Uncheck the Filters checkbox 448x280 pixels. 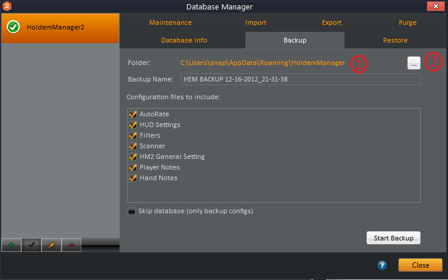click(133, 135)
